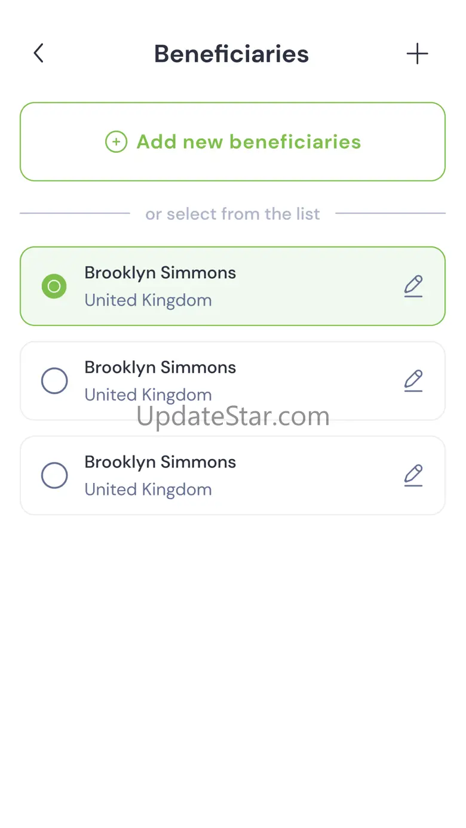
Task: Click the 'or select from the list' text
Action: [232, 214]
